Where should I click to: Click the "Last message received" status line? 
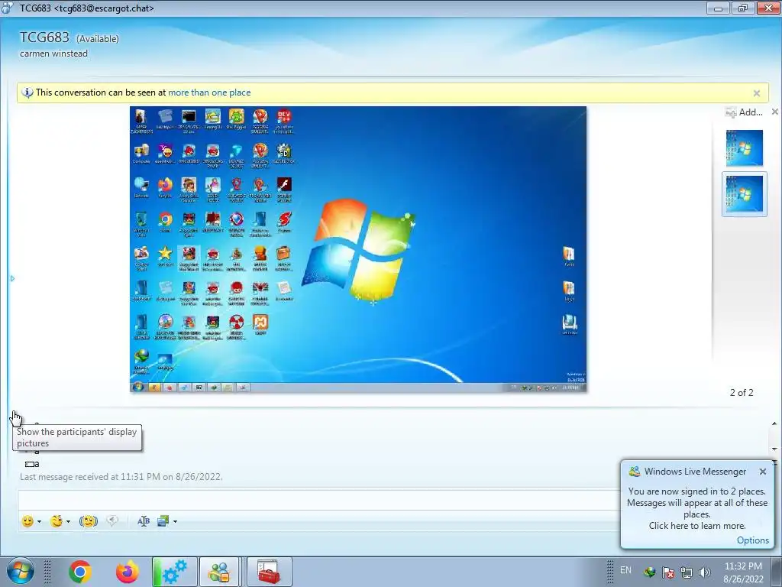coord(121,477)
